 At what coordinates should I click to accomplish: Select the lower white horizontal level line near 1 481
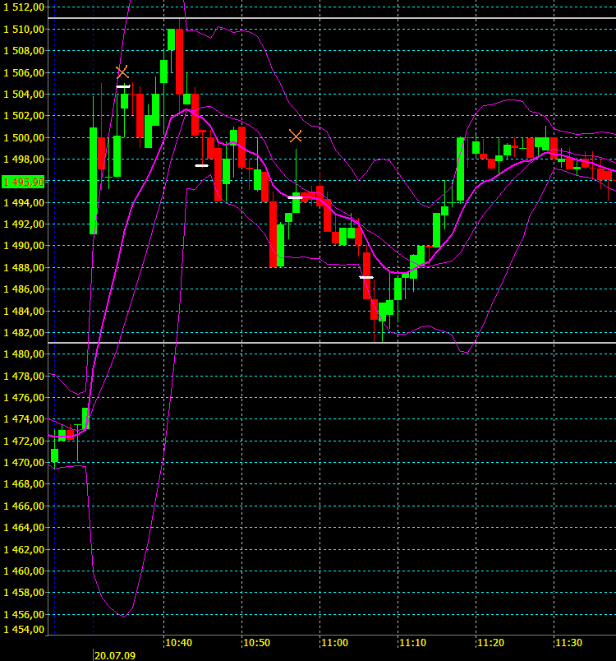pyautogui.click(x=332, y=343)
